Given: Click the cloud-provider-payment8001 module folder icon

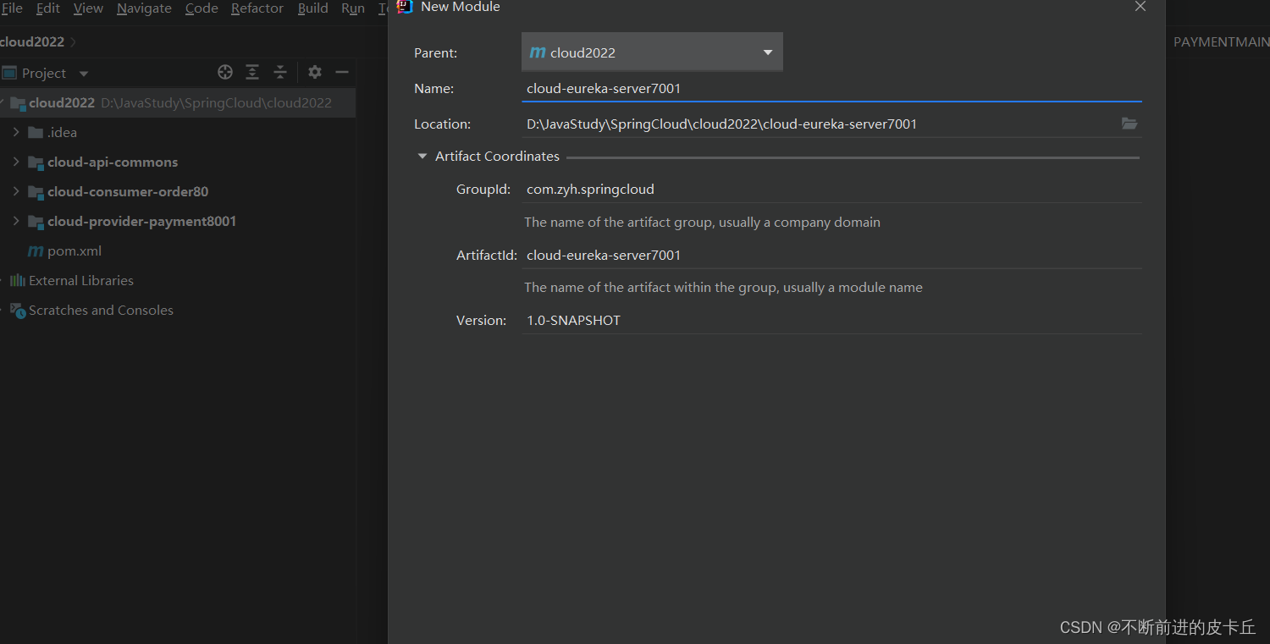Looking at the screenshot, I should (x=36, y=222).
